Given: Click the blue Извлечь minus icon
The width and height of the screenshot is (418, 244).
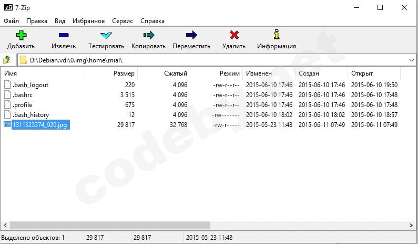Looking at the screenshot, I should [x=64, y=35].
